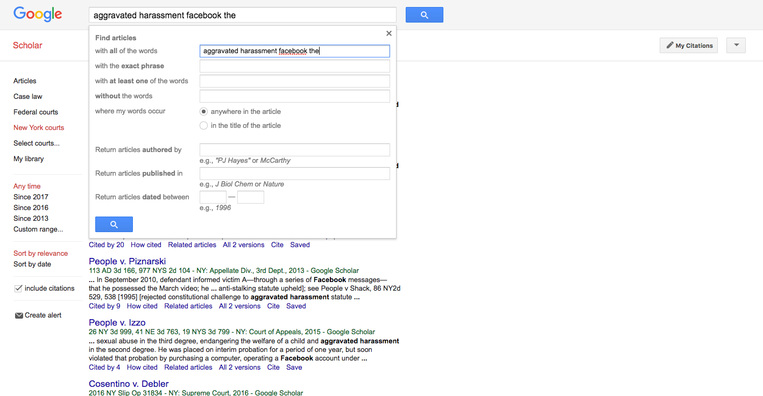Close the advanced search panel with the X

tap(388, 33)
